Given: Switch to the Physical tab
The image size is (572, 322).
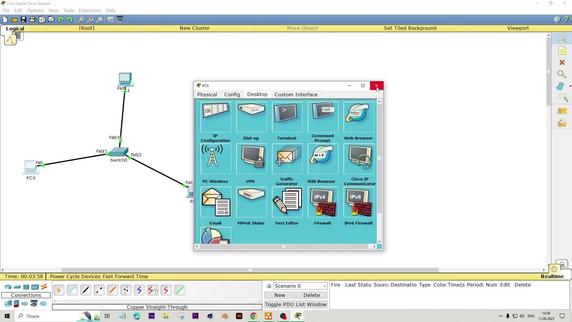Looking at the screenshot, I should (x=207, y=94).
